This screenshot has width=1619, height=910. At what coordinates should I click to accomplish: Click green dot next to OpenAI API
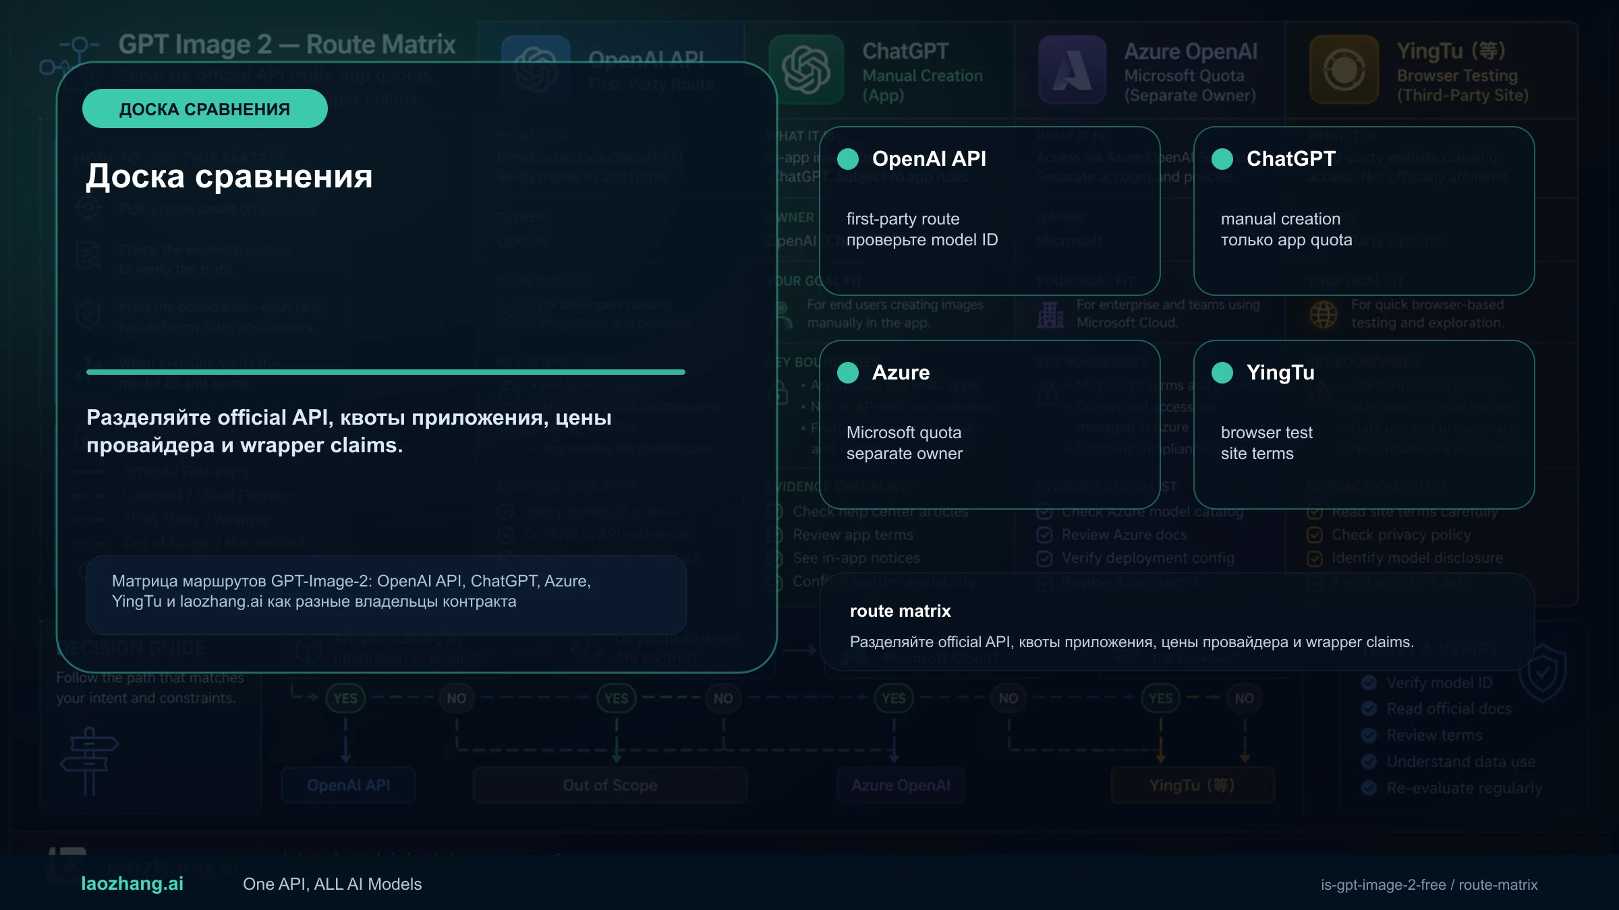[x=848, y=159]
